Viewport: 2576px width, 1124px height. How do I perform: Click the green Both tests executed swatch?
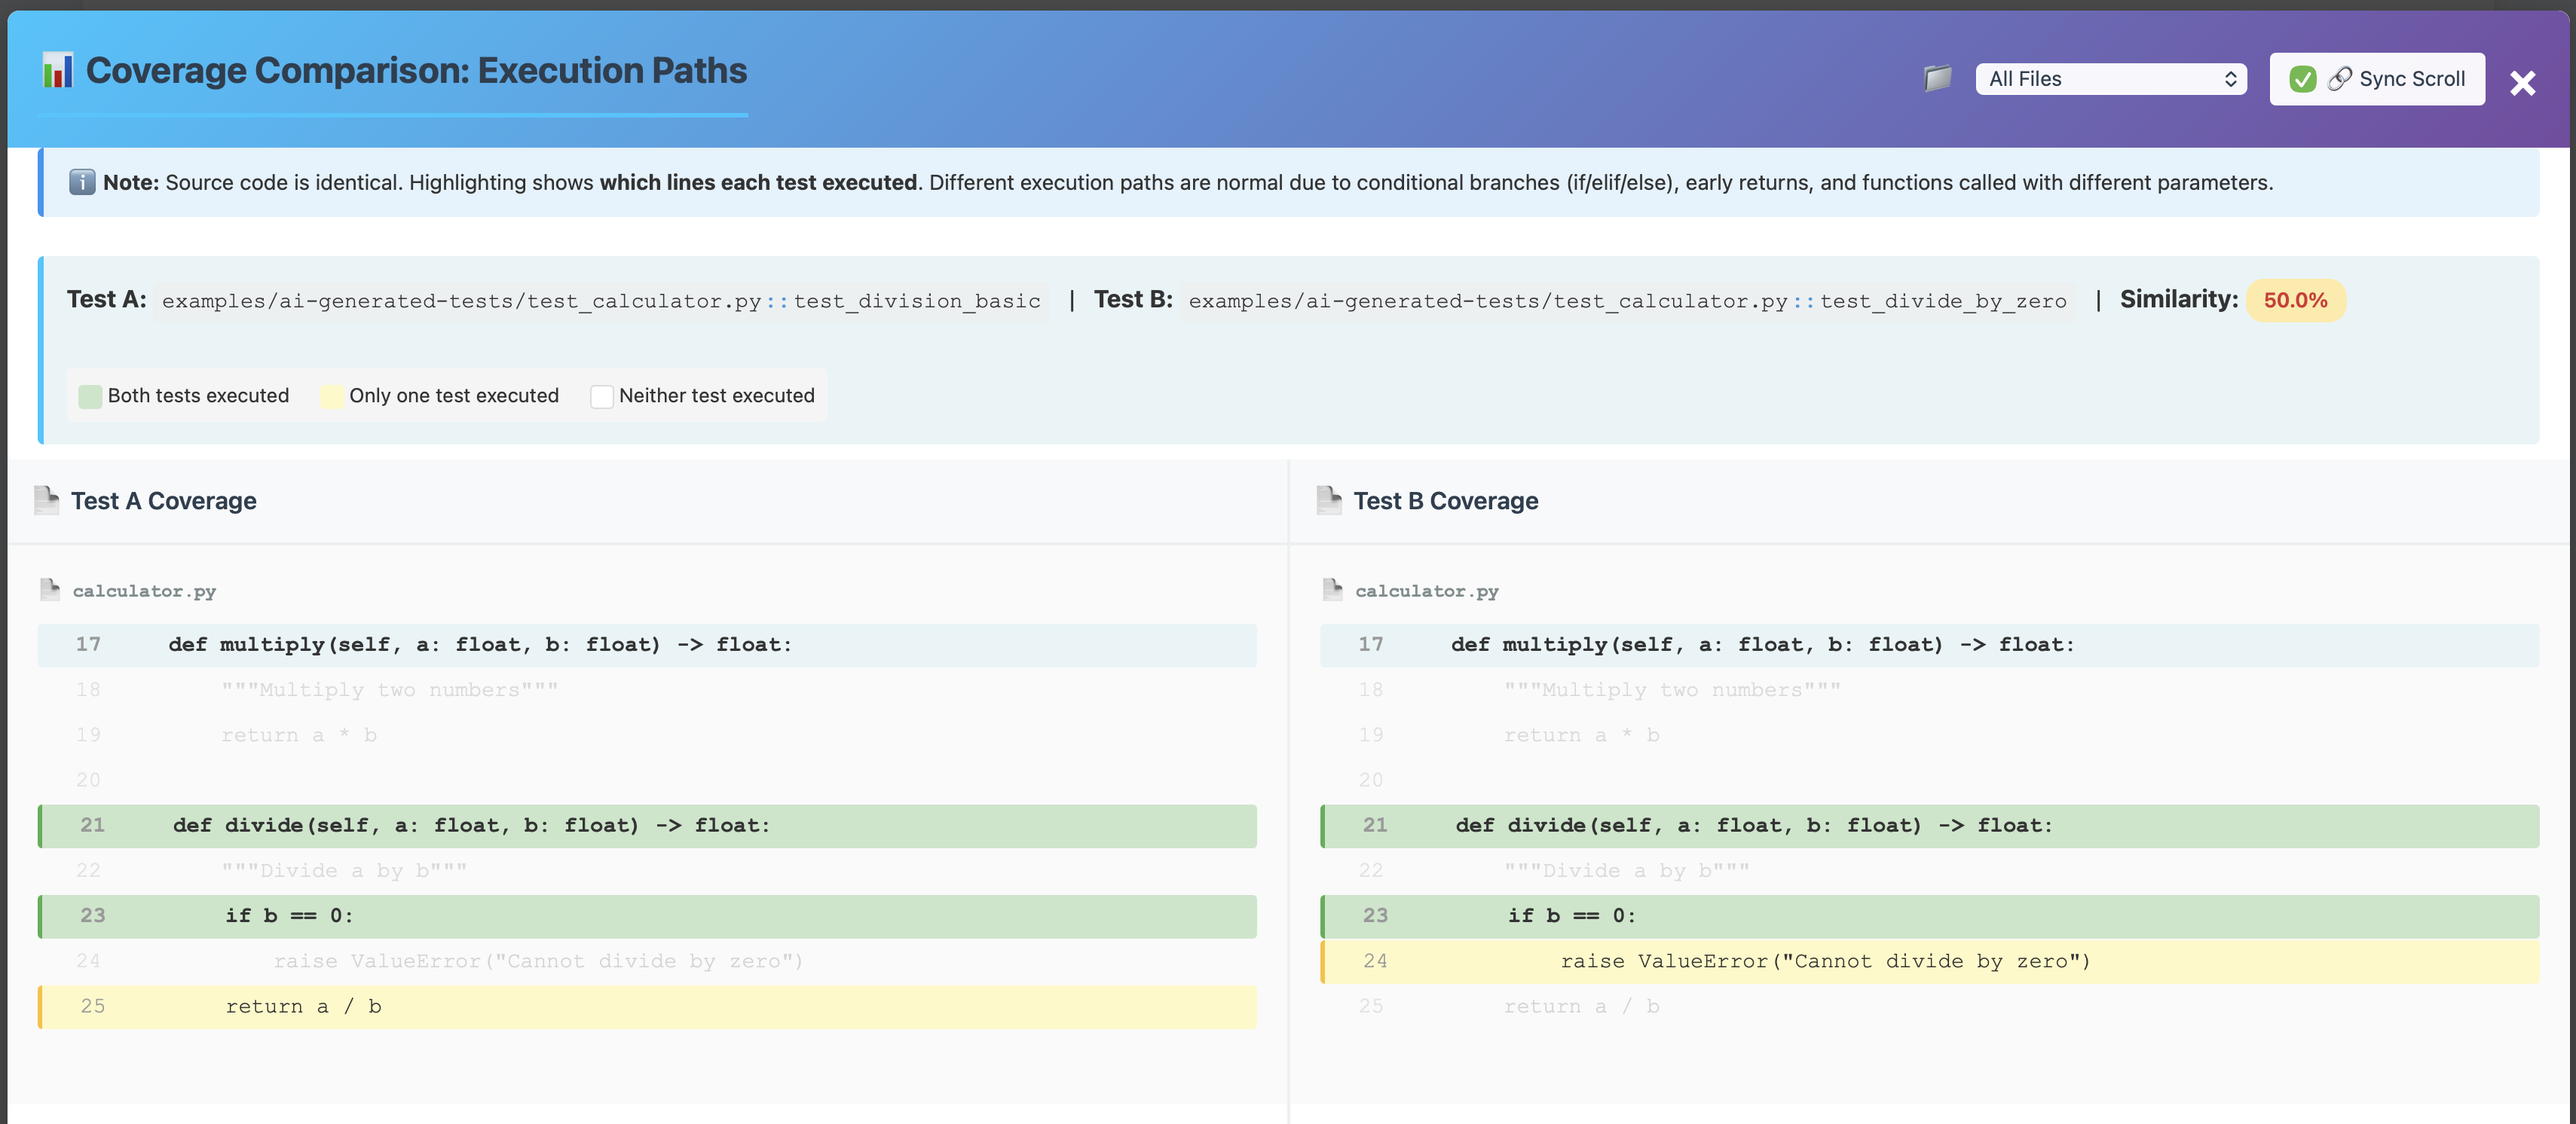coord(90,396)
